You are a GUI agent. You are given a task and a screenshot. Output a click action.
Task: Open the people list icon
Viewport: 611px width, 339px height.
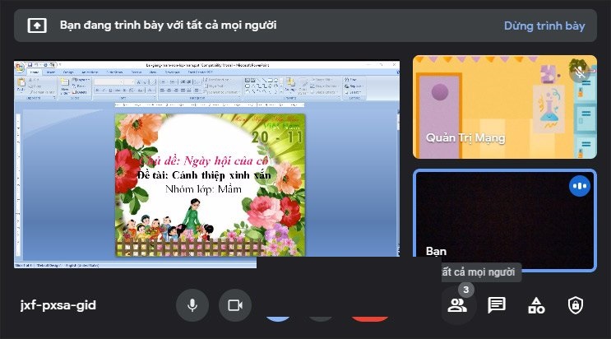(x=456, y=305)
